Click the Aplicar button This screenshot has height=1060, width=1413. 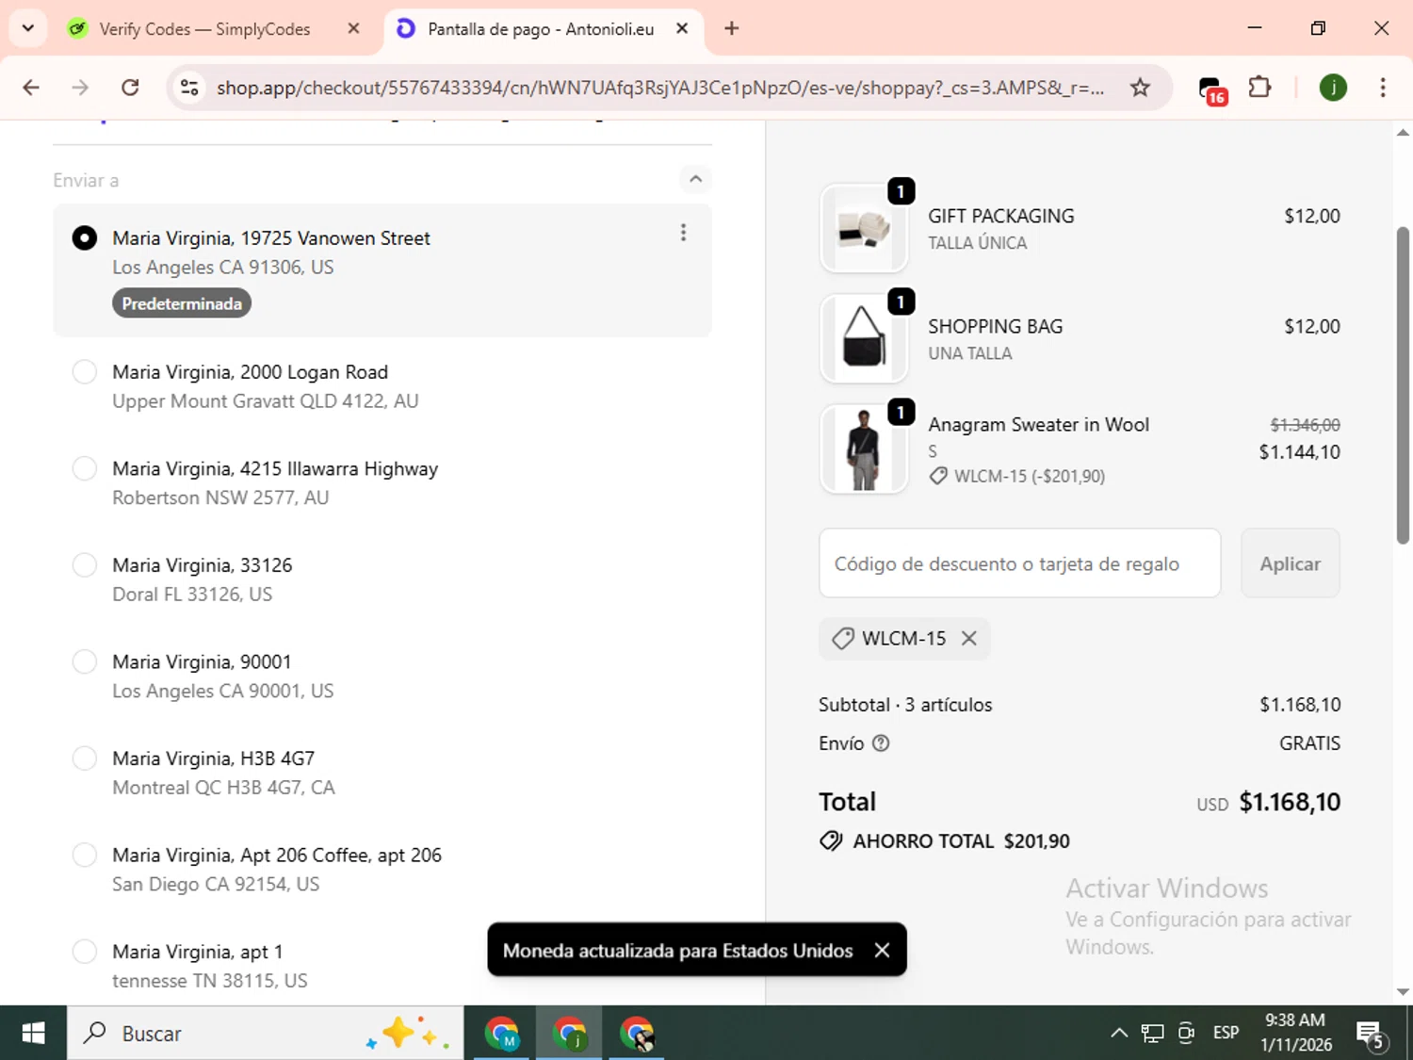click(x=1291, y=563)
